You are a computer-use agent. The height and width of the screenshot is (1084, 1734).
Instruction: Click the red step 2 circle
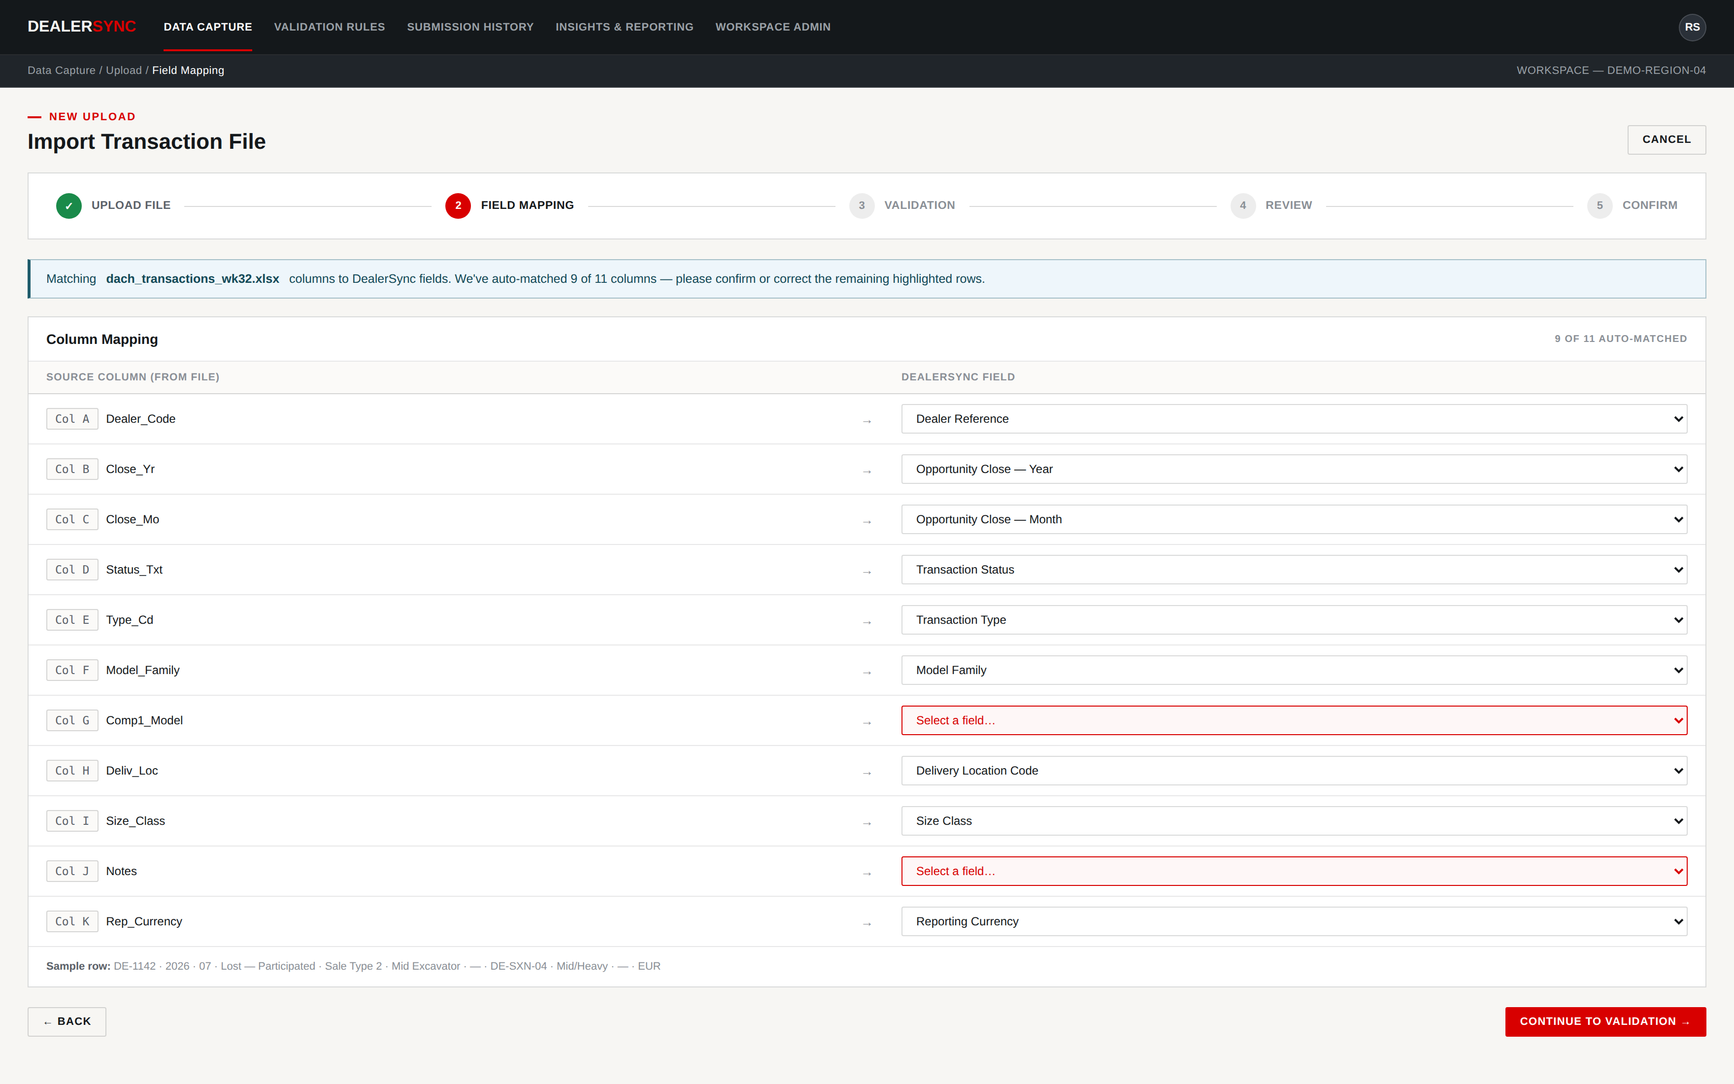(458, 206)
